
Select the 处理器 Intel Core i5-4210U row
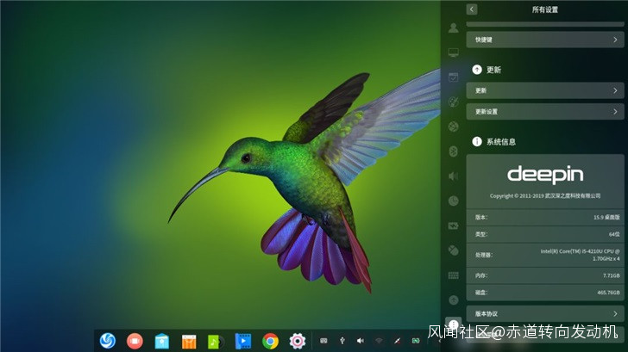click(545, 255)
